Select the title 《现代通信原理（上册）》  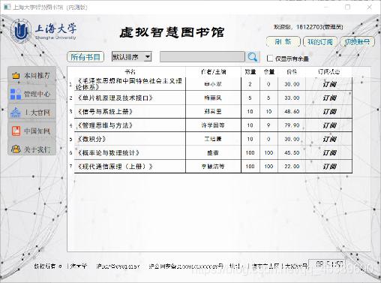coord(115,167)
